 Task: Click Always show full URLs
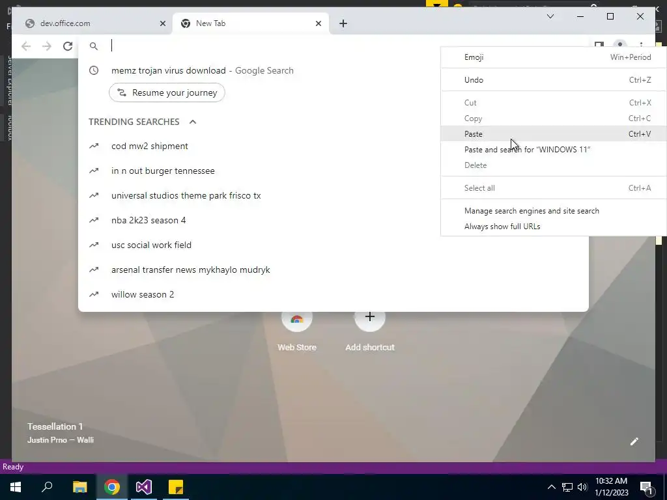tap(554, 227)
